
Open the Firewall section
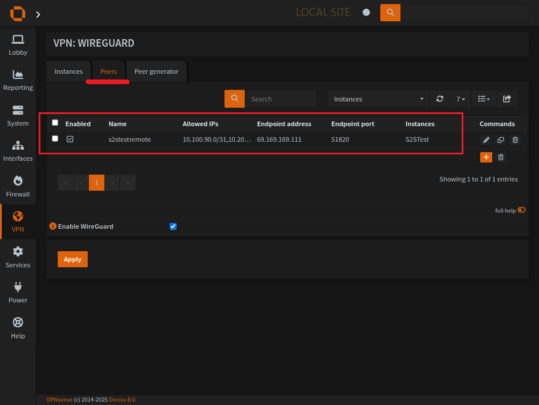[18, 187]
